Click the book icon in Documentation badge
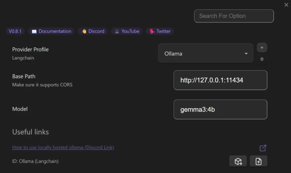The height and width of the screenshot is (173, 291). [x=35, y=31]
